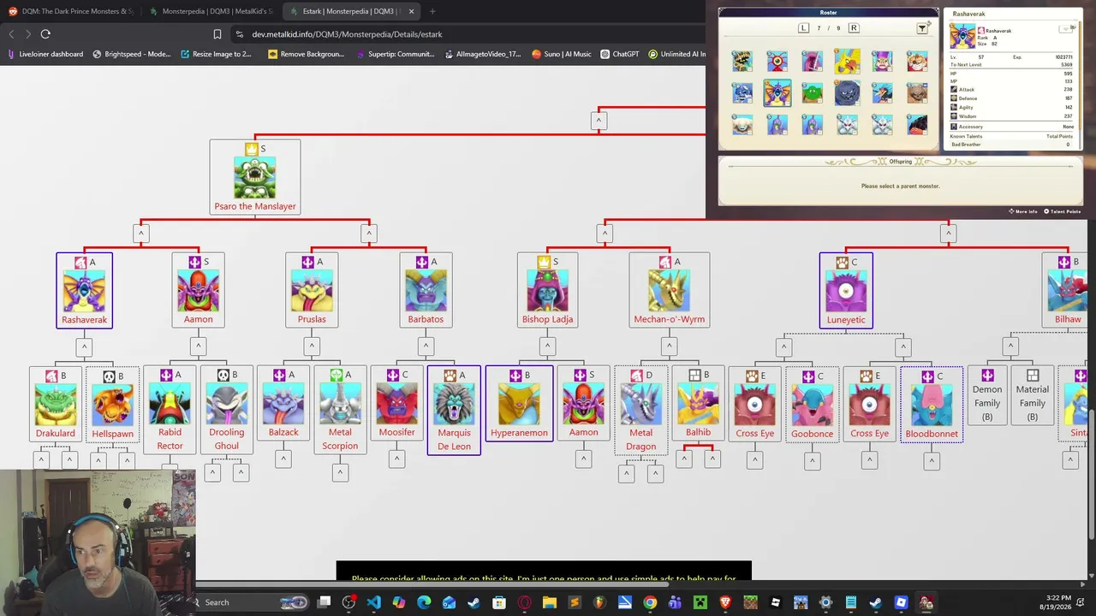The height and width of the screenshot is (616, 1096).
Task: Open the Hyperanemon portrait
Action: [519, 405]
